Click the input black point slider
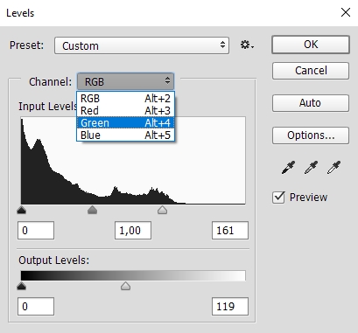 [21, 210]
